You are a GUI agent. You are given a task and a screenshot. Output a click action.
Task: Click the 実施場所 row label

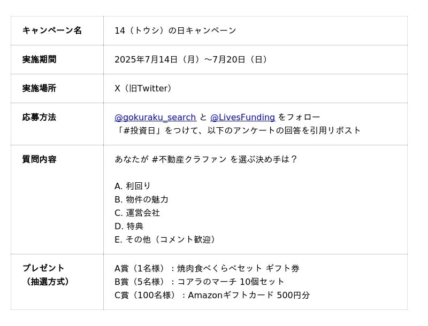(39, 88)
